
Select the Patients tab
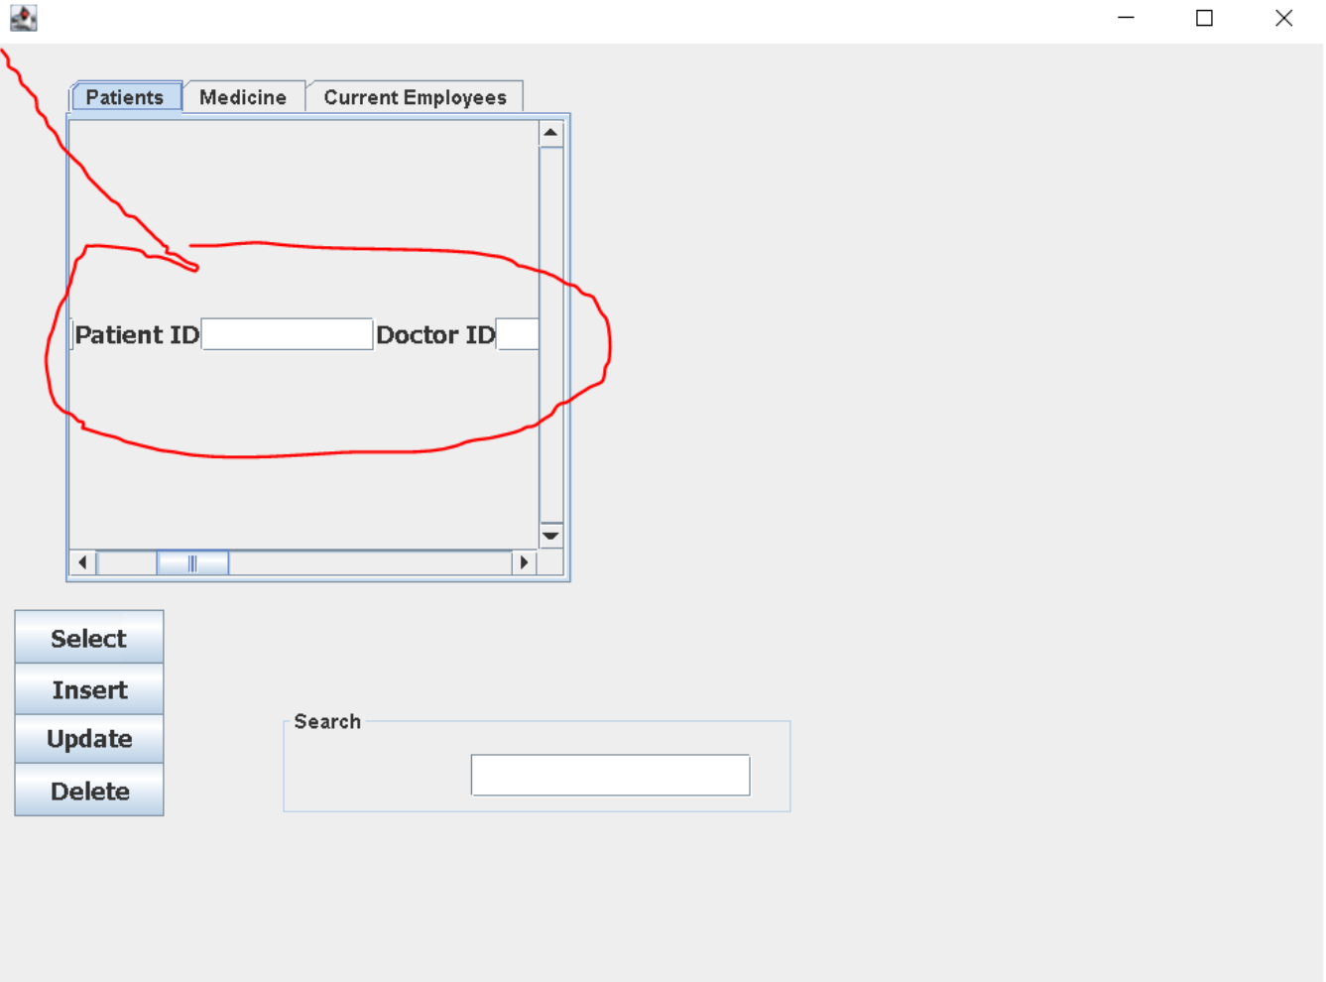click(x=126, y=96)
